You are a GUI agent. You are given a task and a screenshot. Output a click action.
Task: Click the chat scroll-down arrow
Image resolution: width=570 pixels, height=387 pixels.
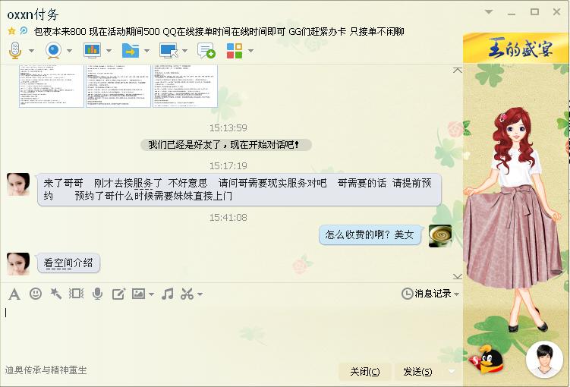(458, 276)
